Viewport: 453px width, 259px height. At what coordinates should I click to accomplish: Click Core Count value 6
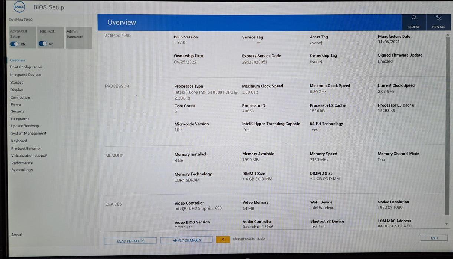(176, 111)
